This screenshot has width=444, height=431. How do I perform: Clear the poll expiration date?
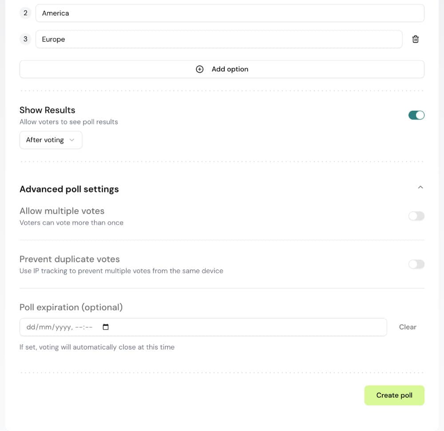tap(408, 327)
